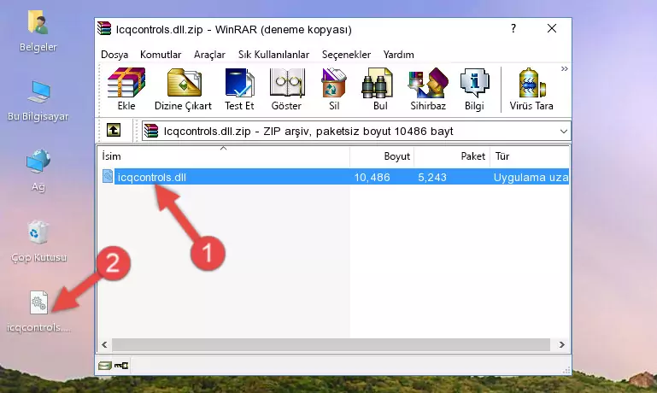Sort by the Boyut column header
The image size is (657, 393).
point(382,156)
